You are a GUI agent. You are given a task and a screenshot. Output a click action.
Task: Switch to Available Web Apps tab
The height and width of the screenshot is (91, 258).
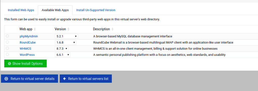[55, 10]
